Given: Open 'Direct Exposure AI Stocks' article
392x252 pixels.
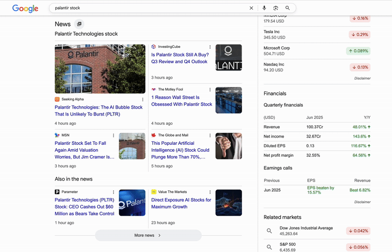Looking at the screenshot, I should [181, 203].
